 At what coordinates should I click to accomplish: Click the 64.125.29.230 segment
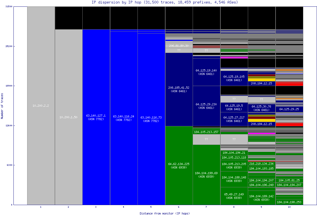coord(206,106)
